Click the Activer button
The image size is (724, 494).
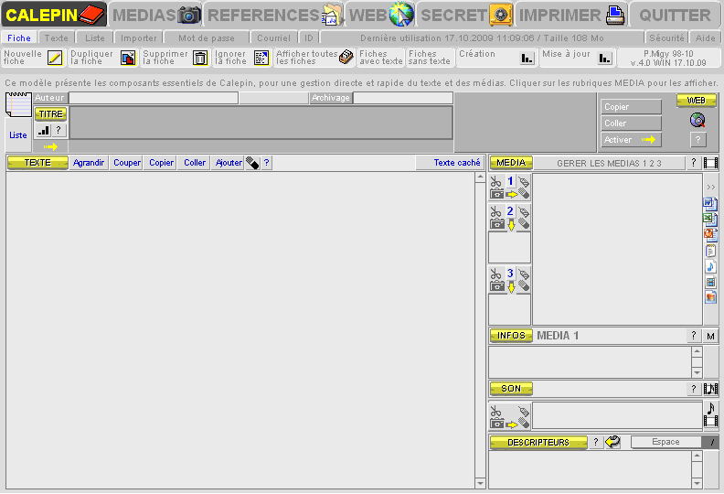pos(631,140)
